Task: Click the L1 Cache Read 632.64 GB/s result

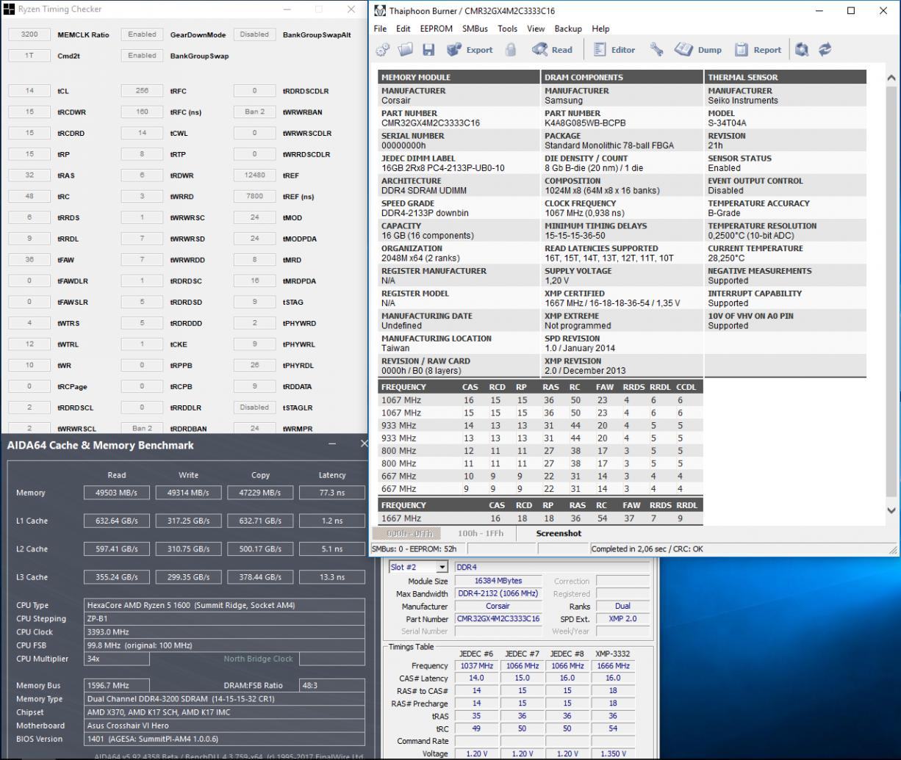Action: pyautogui.click(x=117, y=521)
